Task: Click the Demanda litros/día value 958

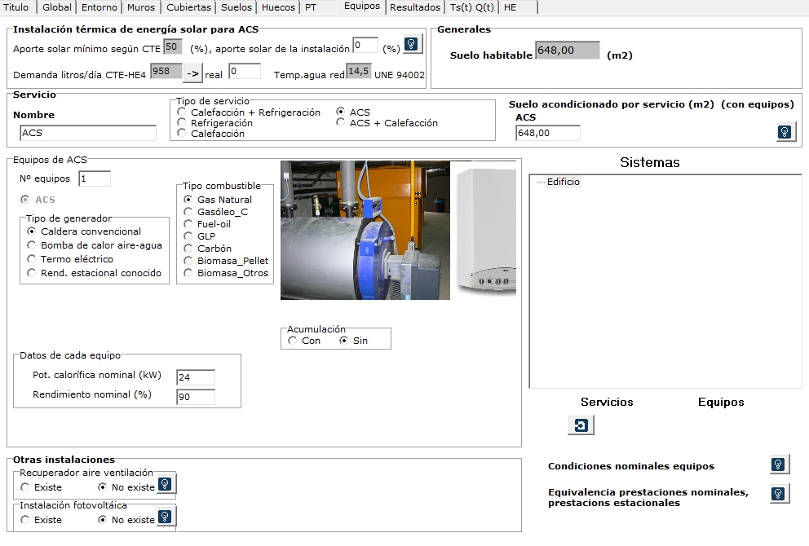Action: point(166,71)
